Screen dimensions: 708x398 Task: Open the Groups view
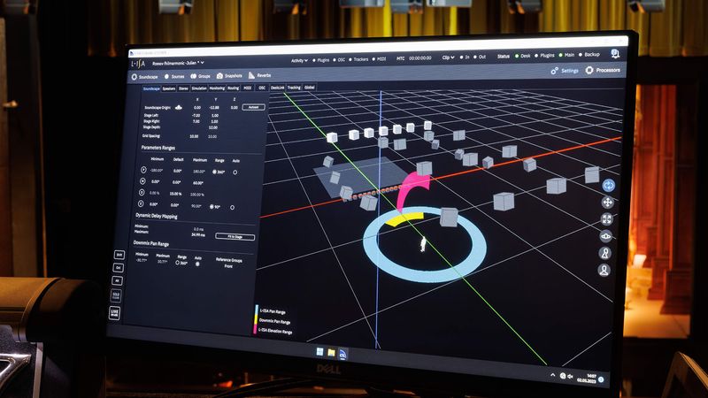tap(201, 76)
